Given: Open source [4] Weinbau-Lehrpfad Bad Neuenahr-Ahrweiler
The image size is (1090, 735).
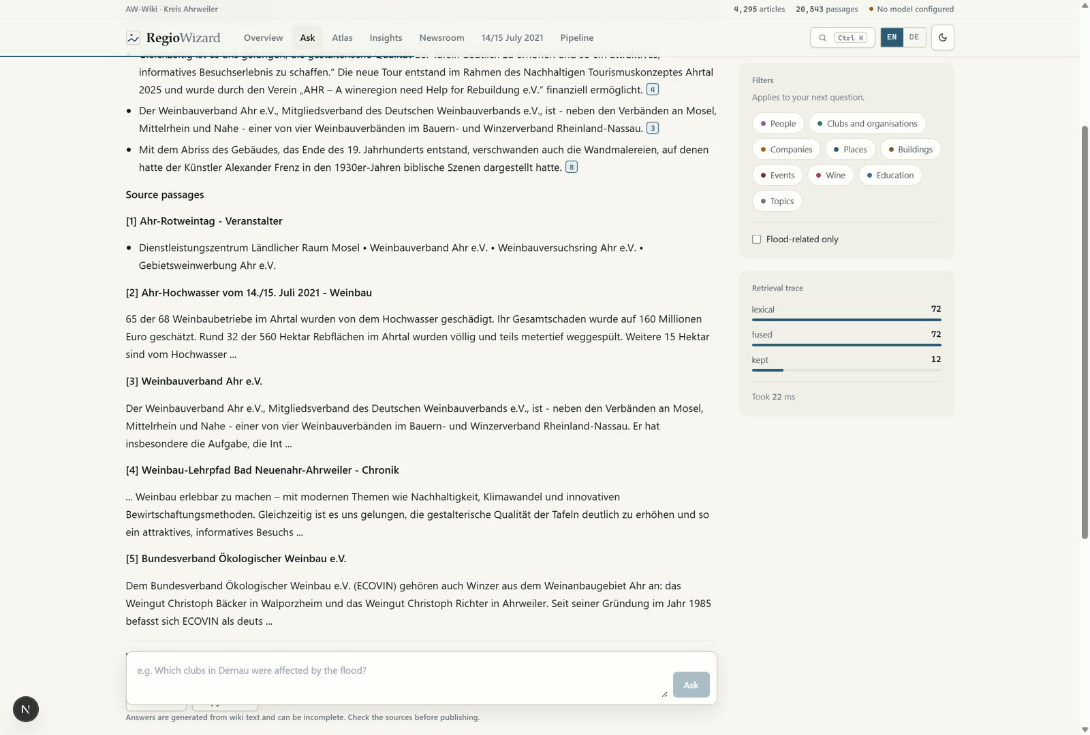Looking at the screenshot, I should tap(262, 470).
